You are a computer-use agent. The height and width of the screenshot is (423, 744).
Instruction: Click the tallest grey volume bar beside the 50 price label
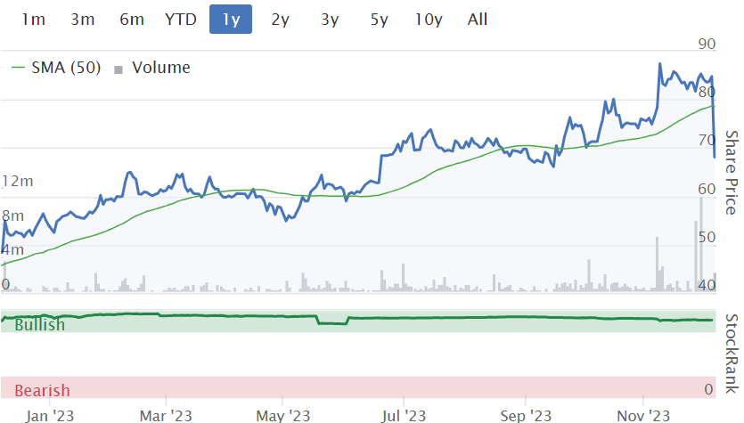pos(701,245)
